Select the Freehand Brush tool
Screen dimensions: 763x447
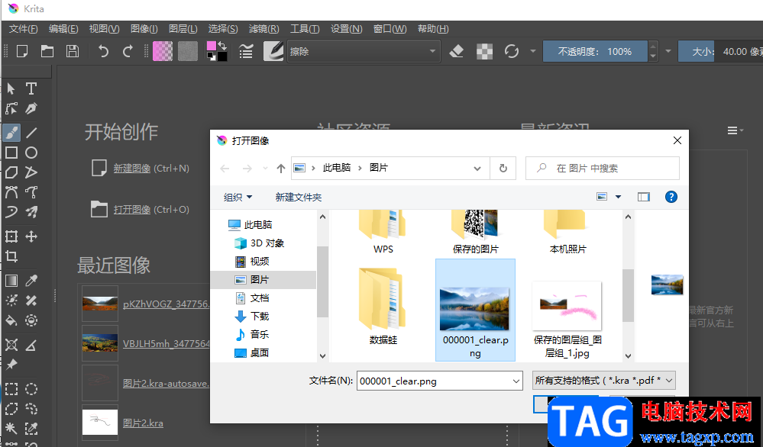(x=11, y=132)
